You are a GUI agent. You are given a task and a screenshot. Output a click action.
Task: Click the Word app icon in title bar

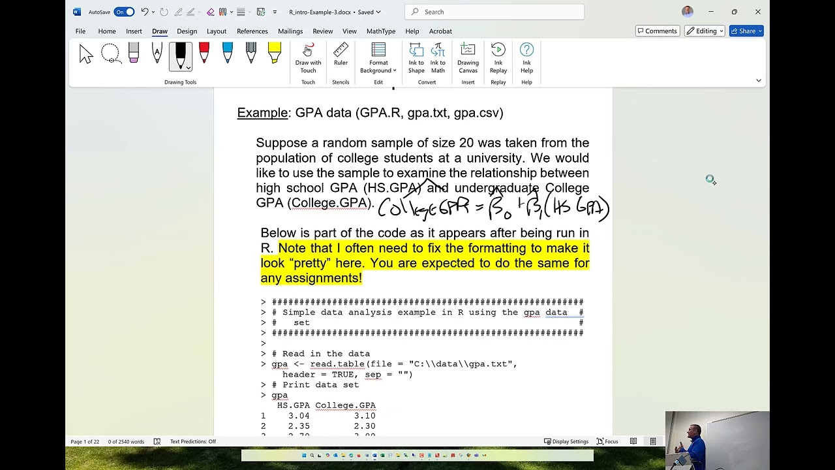click(77, 12)
